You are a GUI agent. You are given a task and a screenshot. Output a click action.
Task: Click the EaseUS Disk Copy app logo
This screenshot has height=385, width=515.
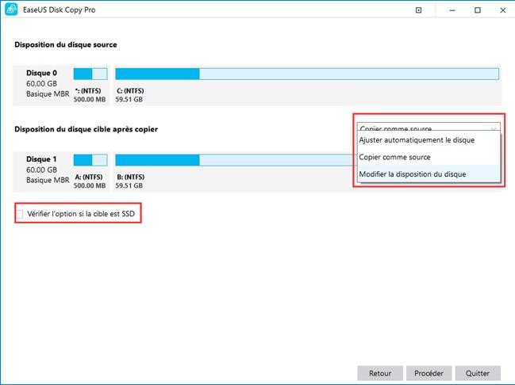click(11, 10)
